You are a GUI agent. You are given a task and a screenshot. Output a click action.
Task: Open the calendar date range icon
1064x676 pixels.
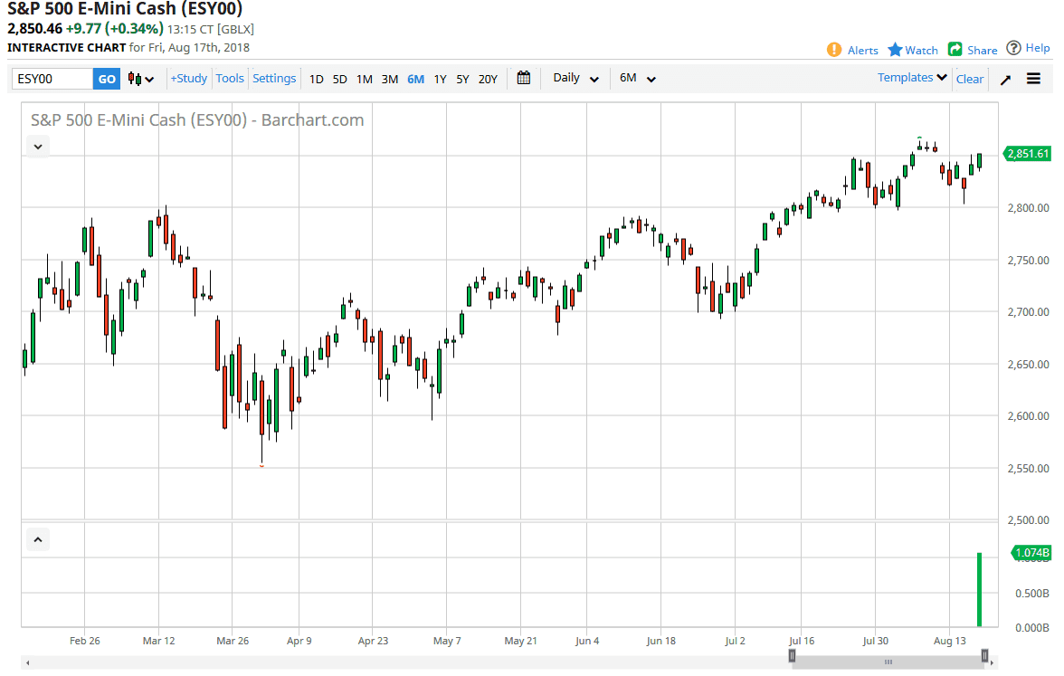click(523, 79)
